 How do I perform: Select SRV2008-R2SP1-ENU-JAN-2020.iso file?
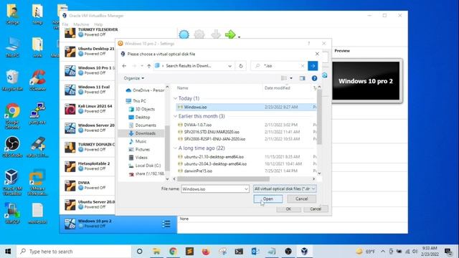tap(214, 139)
